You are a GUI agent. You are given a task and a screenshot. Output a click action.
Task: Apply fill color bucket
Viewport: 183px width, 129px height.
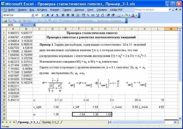point(126,15)
